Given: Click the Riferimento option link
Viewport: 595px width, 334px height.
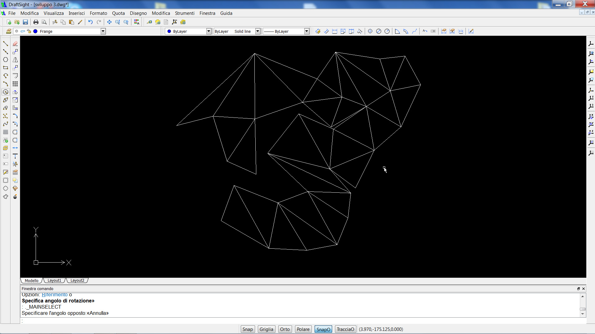Looking at the screenshot, I should pos(55,295).
